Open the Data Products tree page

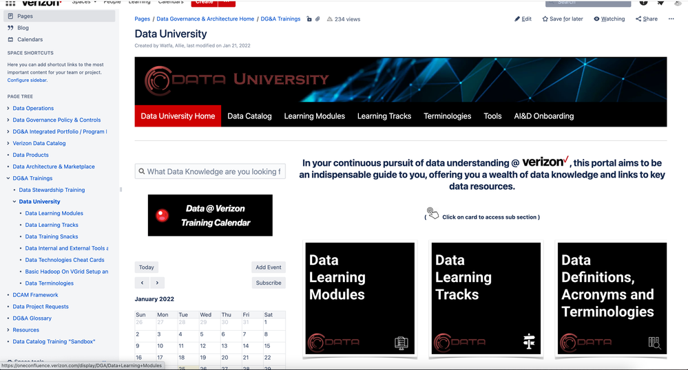click(31, 155)
